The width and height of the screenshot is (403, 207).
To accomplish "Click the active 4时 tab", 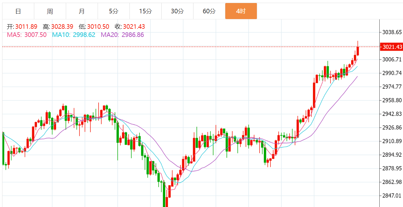I will [241, 11].
